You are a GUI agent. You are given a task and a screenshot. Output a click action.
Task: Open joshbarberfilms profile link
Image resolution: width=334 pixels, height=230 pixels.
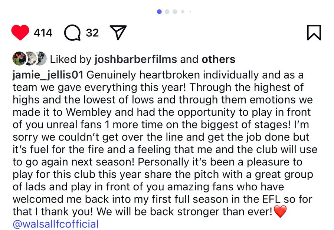136,59
